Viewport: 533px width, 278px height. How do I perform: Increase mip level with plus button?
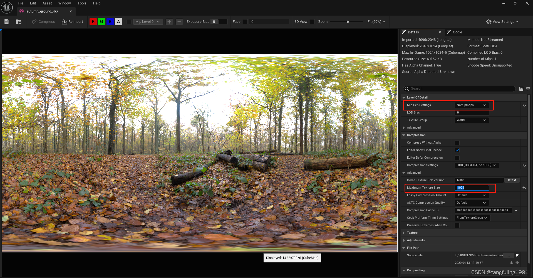(169, 22)
